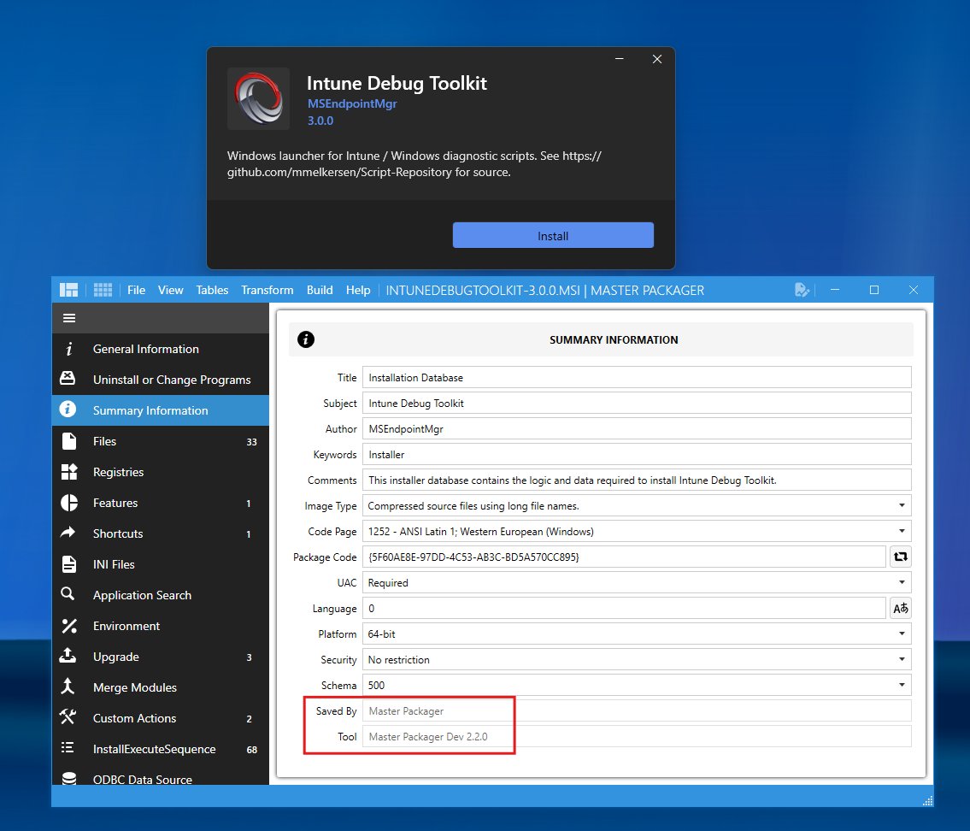Click the Keywords field Installer
The image size is (970, 831).
point(637,454)
